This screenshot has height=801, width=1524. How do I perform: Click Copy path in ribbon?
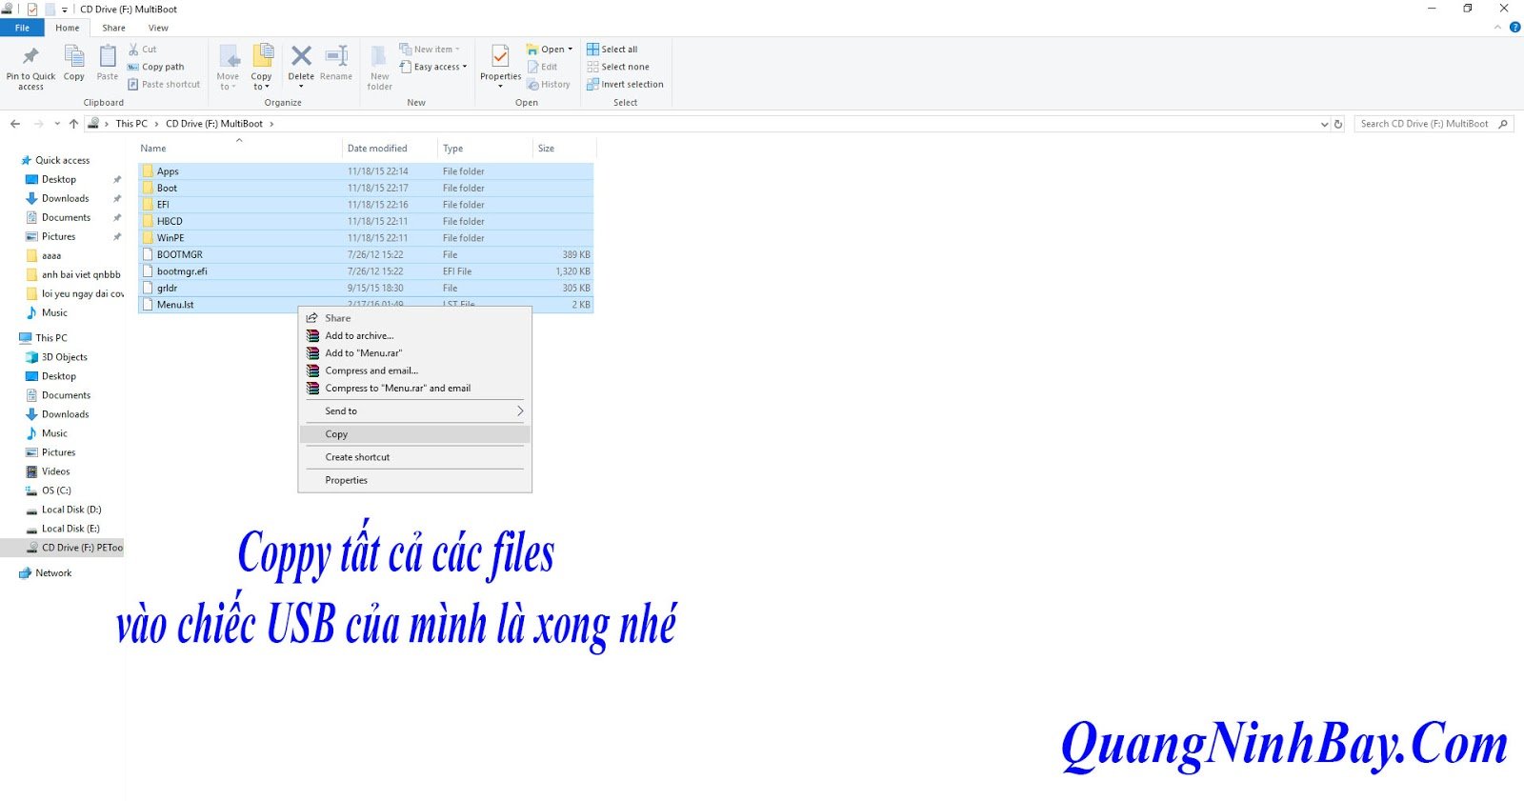click(156, 67)
